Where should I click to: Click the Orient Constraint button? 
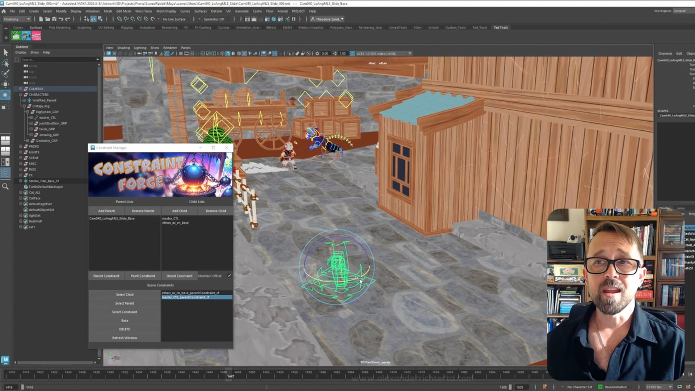point(180,276)
